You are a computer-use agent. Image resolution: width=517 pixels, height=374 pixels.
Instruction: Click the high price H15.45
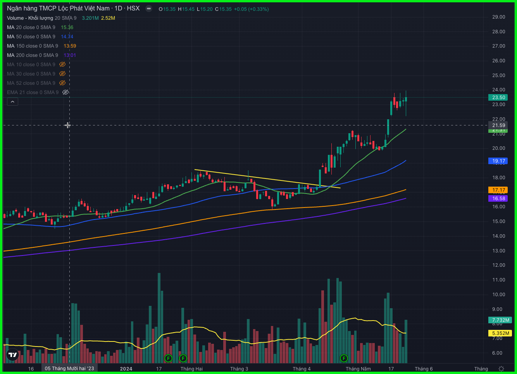[x=186, y=9]
